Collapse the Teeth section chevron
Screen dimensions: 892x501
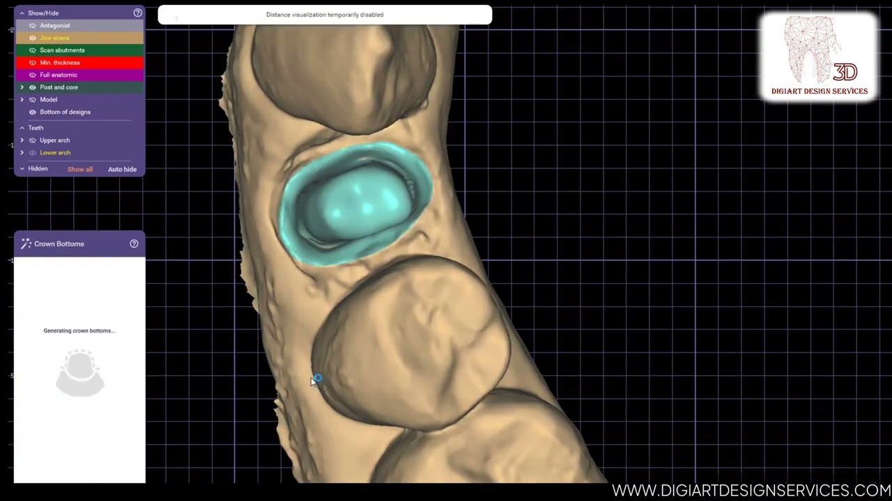coord(22,128)
